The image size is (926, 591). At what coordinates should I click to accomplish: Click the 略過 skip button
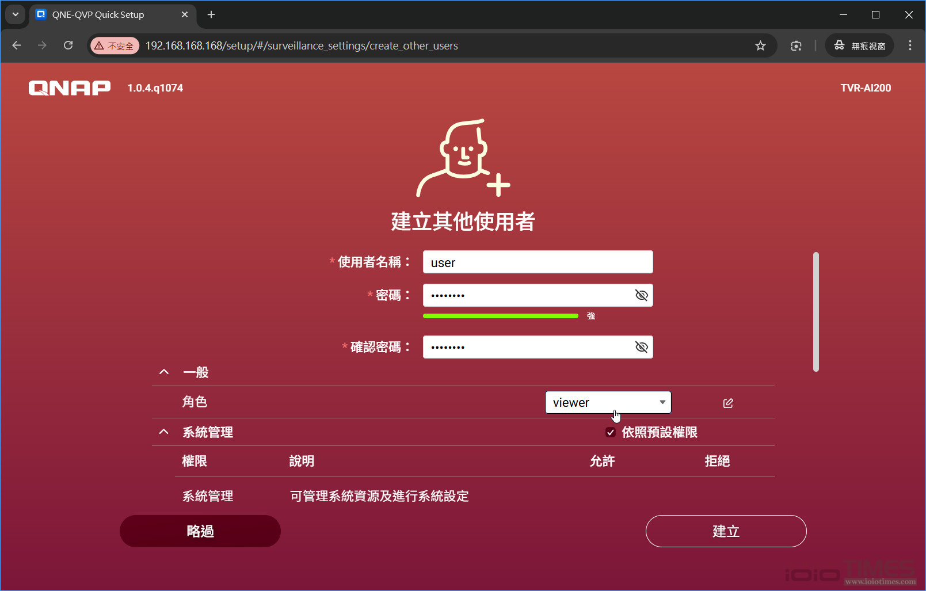[200, 531]
